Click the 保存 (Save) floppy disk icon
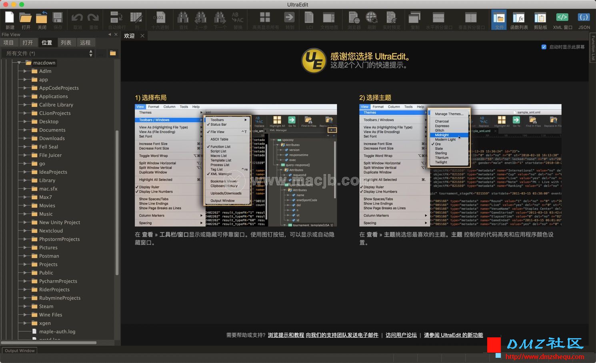 click(58, 18)
